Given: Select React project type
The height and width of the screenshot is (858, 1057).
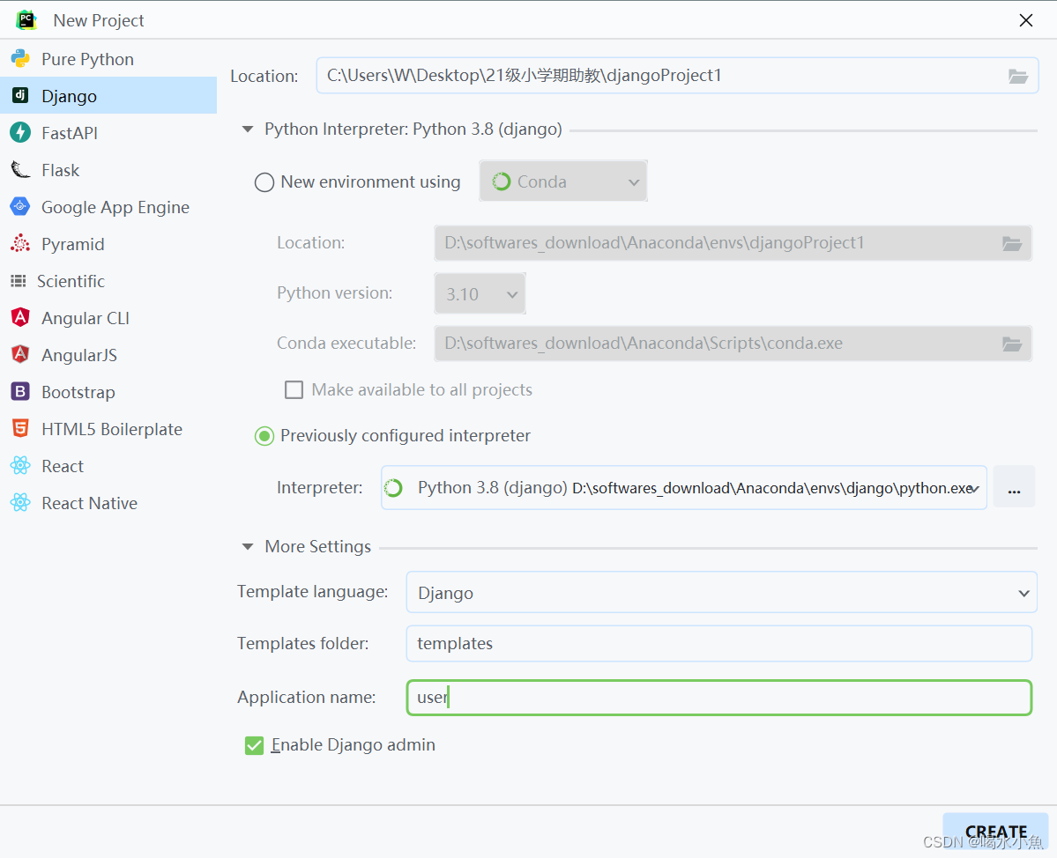Looking at the screenshot, I should 108,466.
